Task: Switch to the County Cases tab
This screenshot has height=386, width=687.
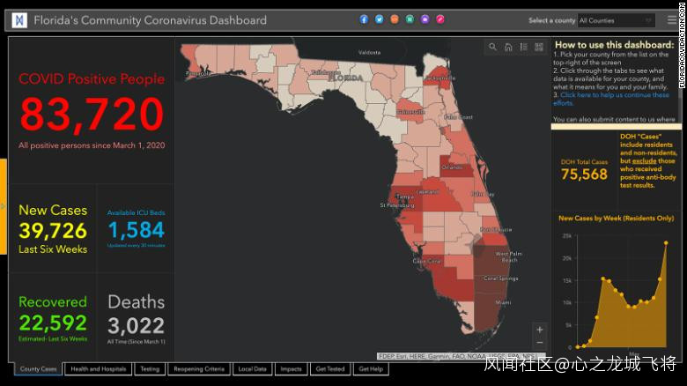Action: [38, 369]
